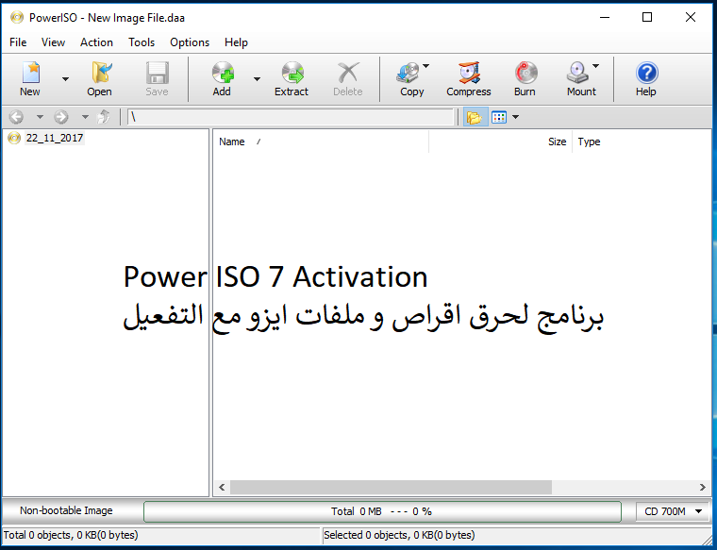Click the scrollbar left arrow

222,488
